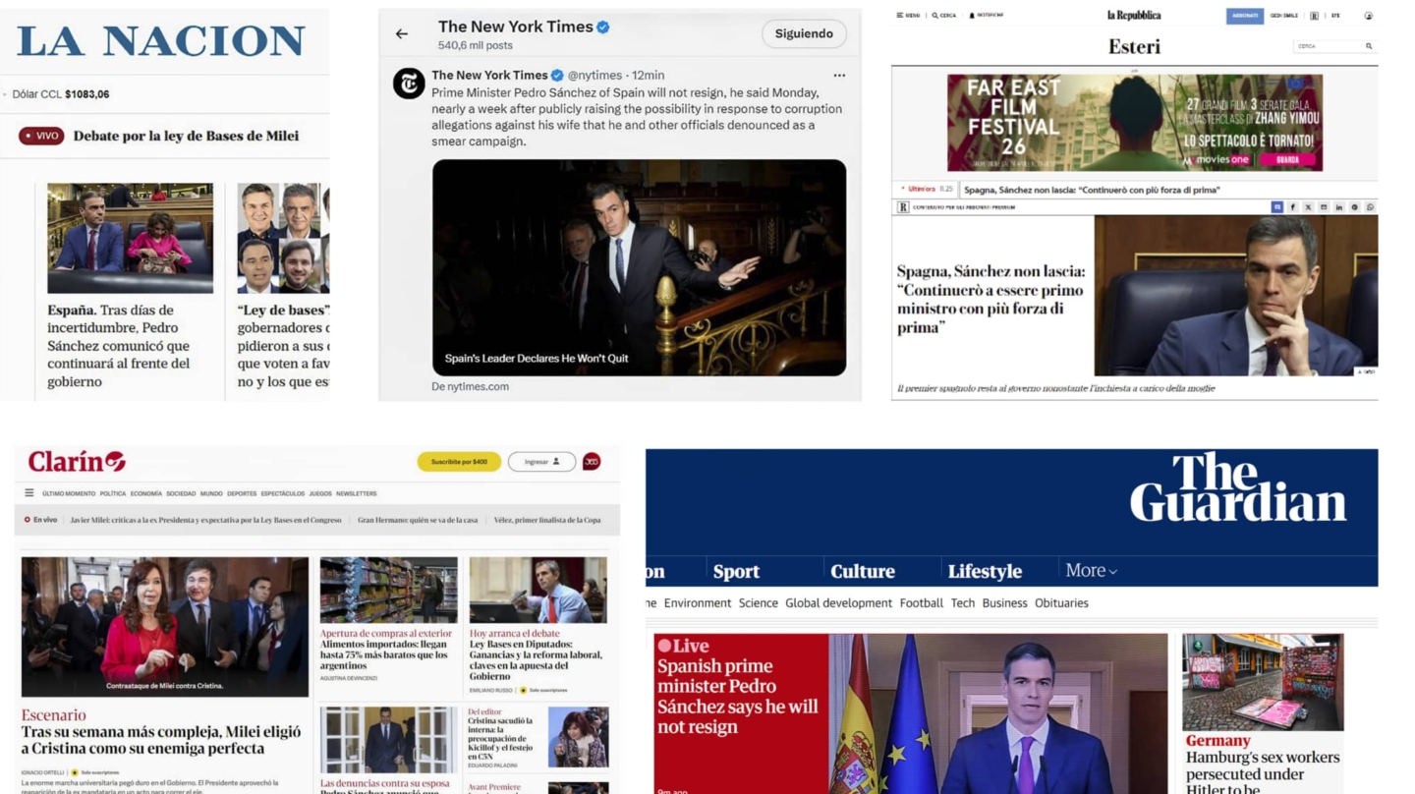Click the Spain's Leader Declares He Won't Quit card
Viewport: 1415px width, 794px height.
coord(639,267)
